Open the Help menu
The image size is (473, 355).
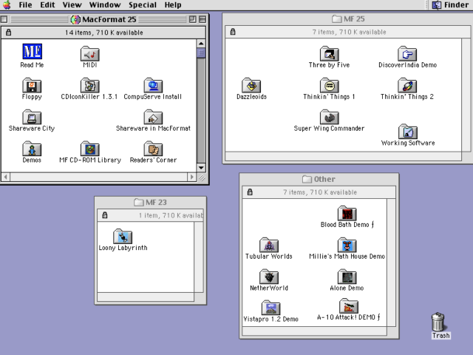pos(173,5)
